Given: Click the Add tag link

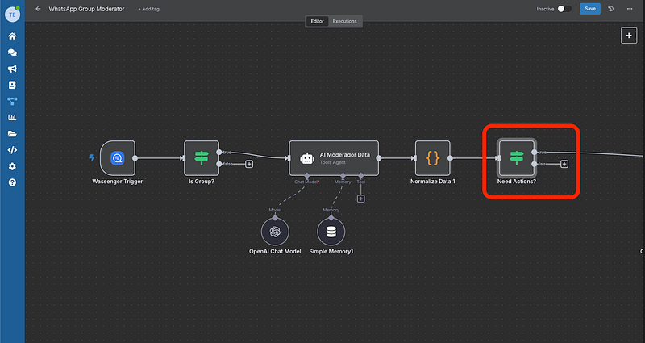Looking at the screenshot, I should pyautogui.click(x=149, y=8).
